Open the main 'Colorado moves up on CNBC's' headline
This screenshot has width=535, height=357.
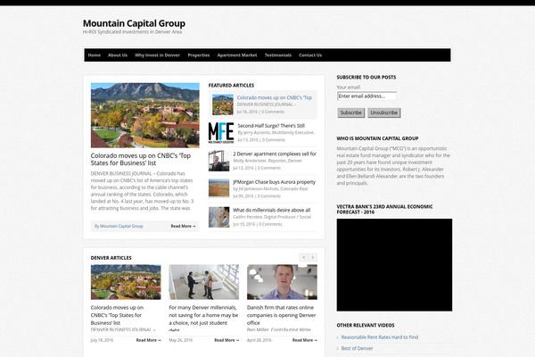click(x=141, y=159)
